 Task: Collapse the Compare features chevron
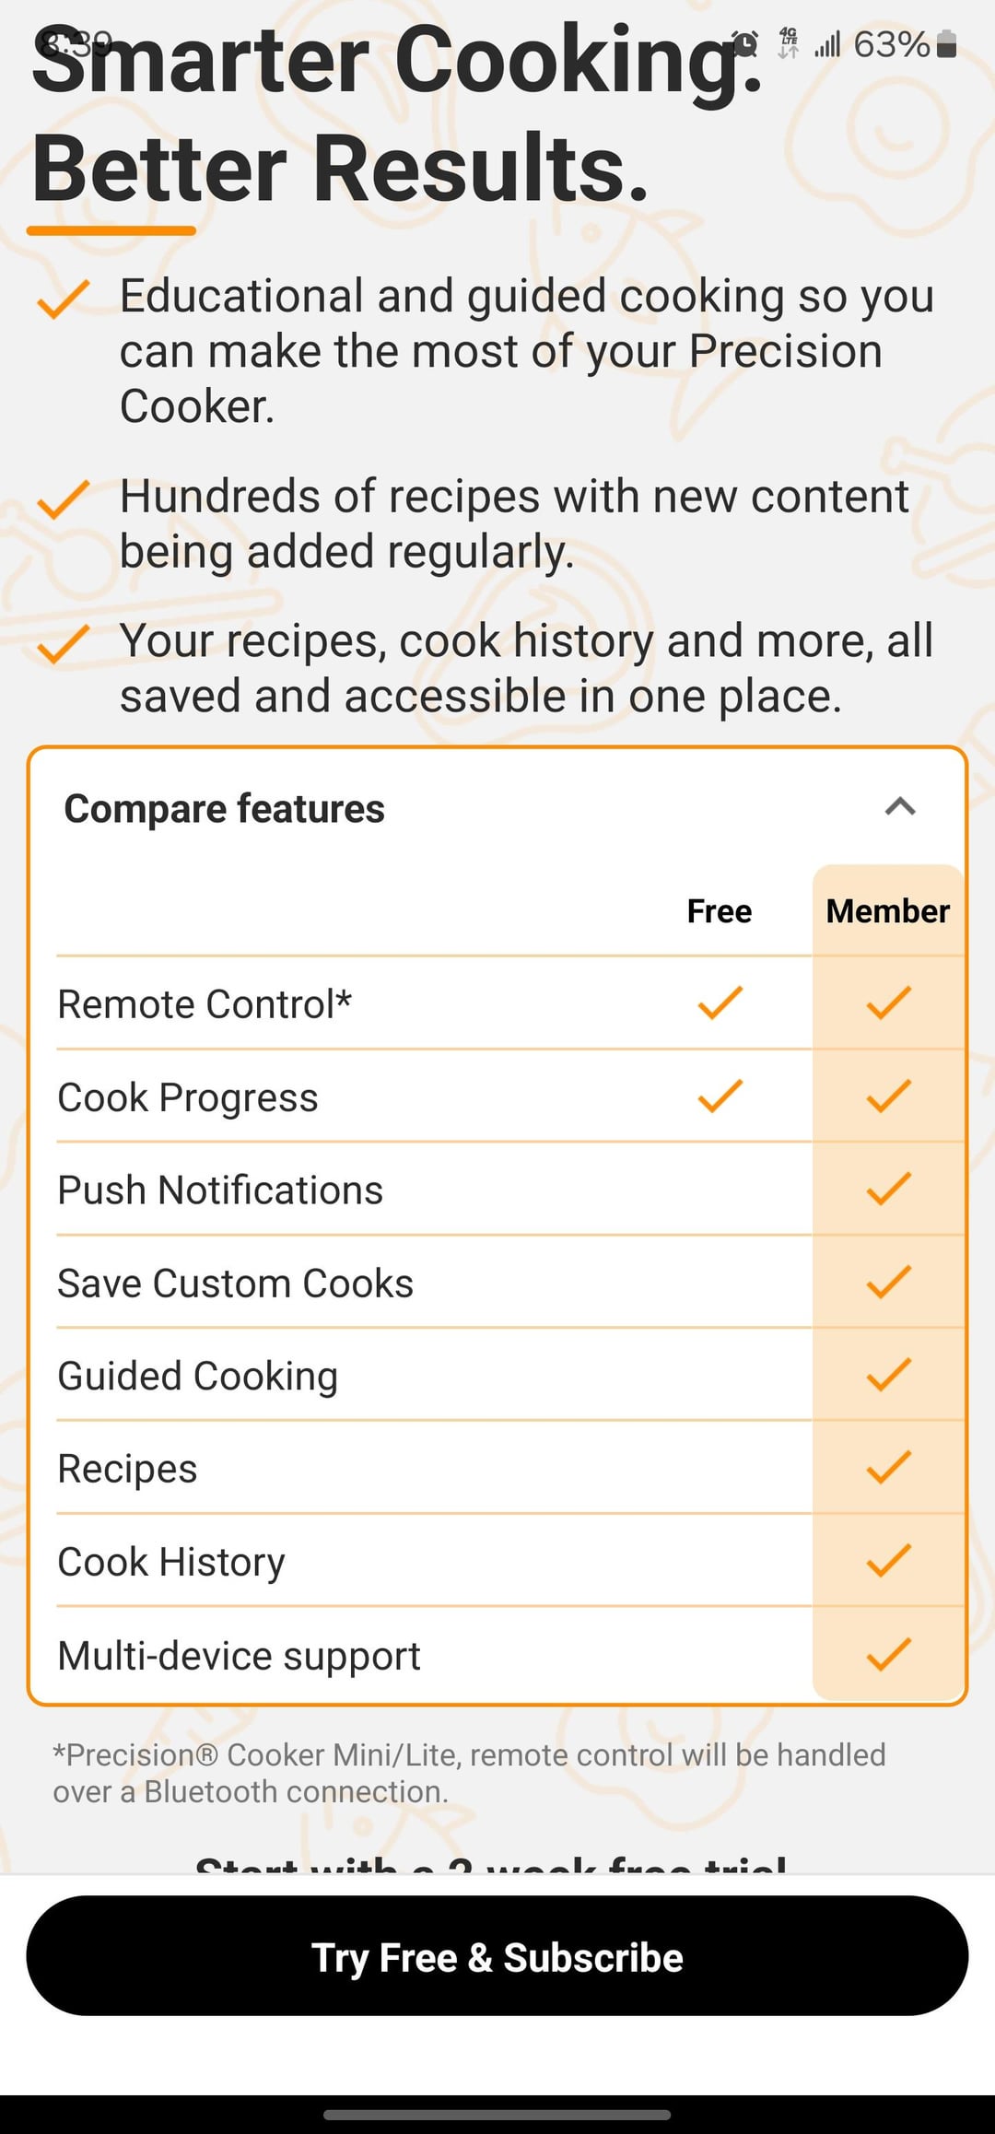click(900, 807)
